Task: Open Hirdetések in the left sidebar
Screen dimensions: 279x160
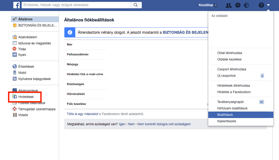Action: point(26,97)
